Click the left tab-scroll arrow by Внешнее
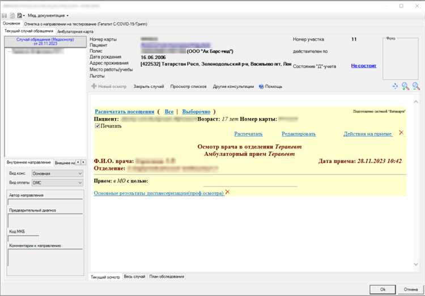 pyautogui.click(x=78, y=162)
